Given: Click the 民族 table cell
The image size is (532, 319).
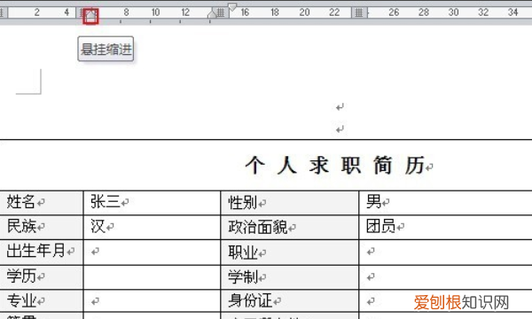Looking at the screenshot, I should click(x=42, y=227).
